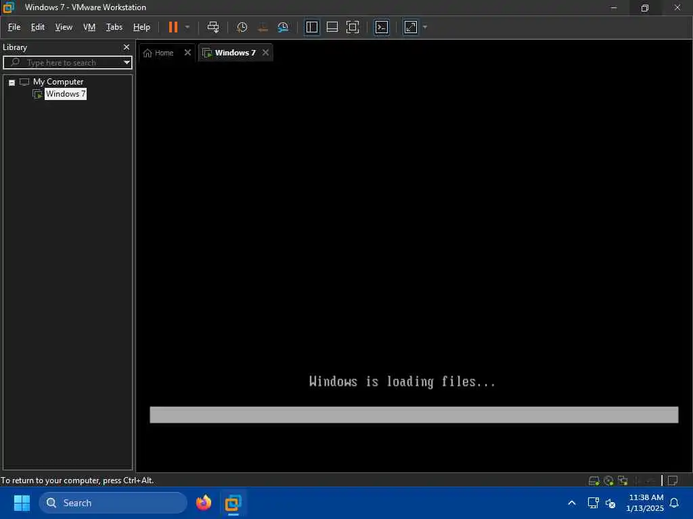Viewport: 693px width, 519px height.
Task: Send Ctrl+Alt+Del to the virtual machine
Action: click(213, 27)
